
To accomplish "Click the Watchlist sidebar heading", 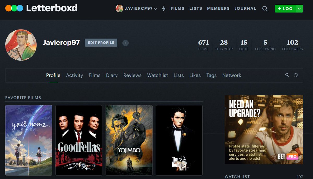I will 237,177.
